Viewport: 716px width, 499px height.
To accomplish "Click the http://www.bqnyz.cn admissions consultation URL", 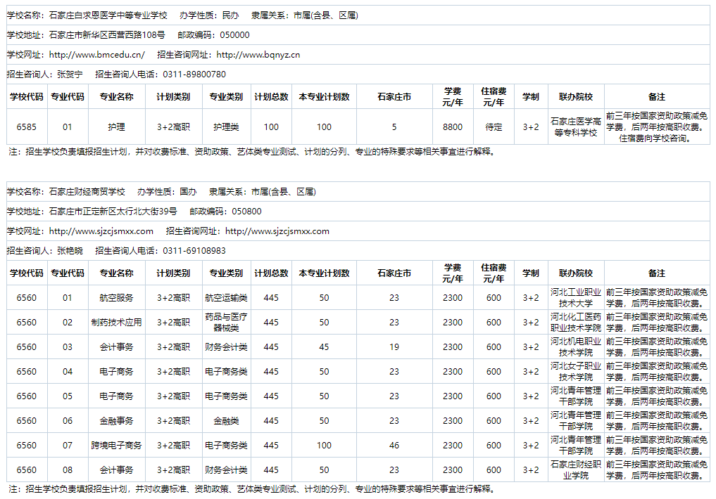I will pyautogui.click(x=258, y=55).
